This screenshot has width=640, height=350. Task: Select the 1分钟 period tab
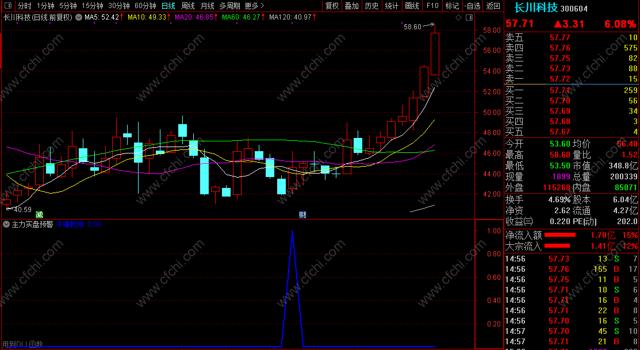tap(45, 6)
